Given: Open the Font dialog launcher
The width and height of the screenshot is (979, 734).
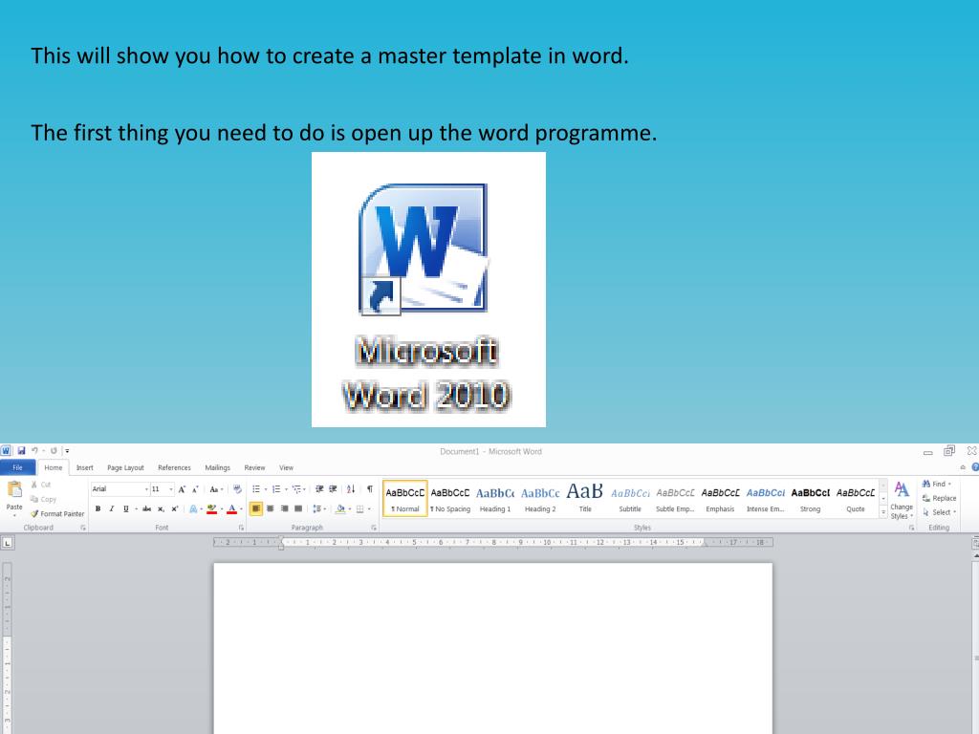Looking at the screenshot, I should point(241,528).
